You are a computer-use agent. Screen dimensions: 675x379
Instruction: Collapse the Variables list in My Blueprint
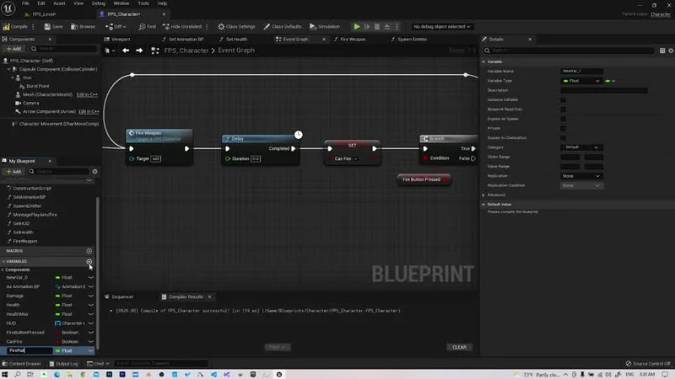[x=3, y=261]
